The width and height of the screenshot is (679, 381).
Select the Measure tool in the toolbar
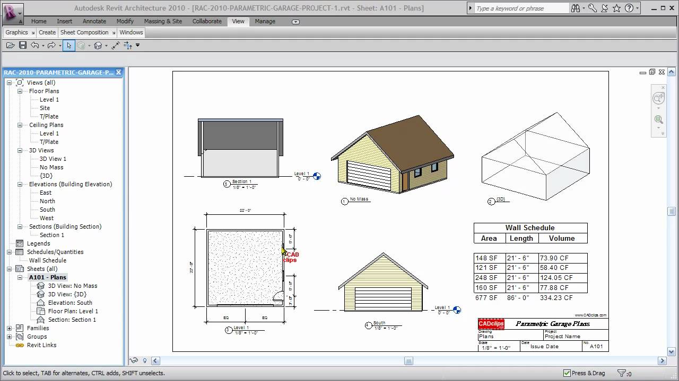click(116, 45)
